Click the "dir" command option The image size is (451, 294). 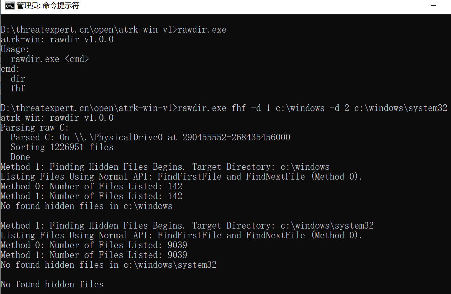tap(18, 79)
